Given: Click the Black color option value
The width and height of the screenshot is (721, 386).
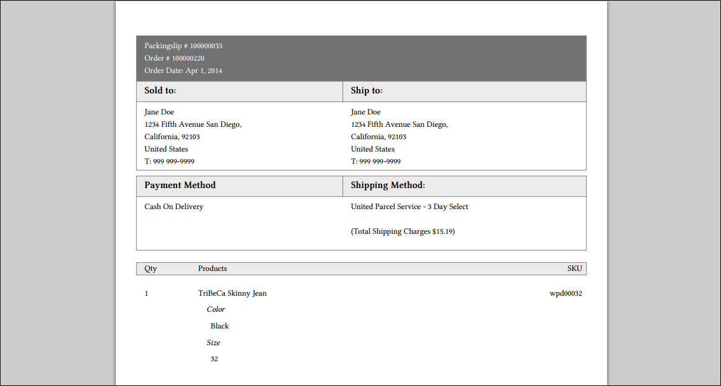Looking at the screenshot, I should point(219,326).
